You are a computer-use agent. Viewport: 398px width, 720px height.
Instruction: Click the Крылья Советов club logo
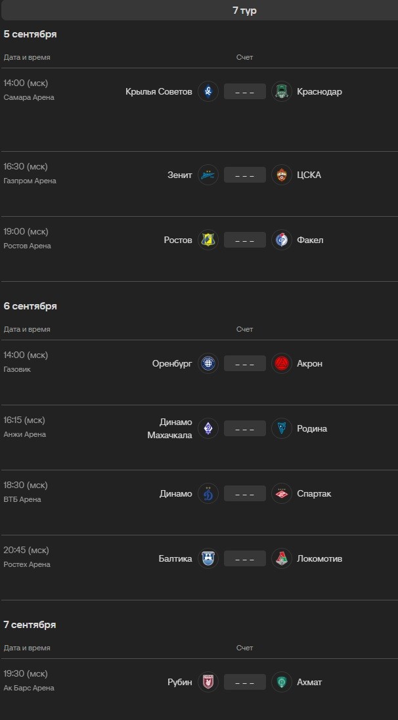click(x=208, y=91)
